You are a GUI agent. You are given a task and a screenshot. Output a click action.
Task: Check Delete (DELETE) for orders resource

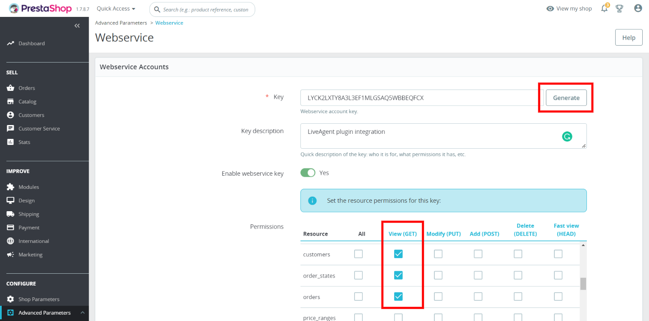click(518, 297)
